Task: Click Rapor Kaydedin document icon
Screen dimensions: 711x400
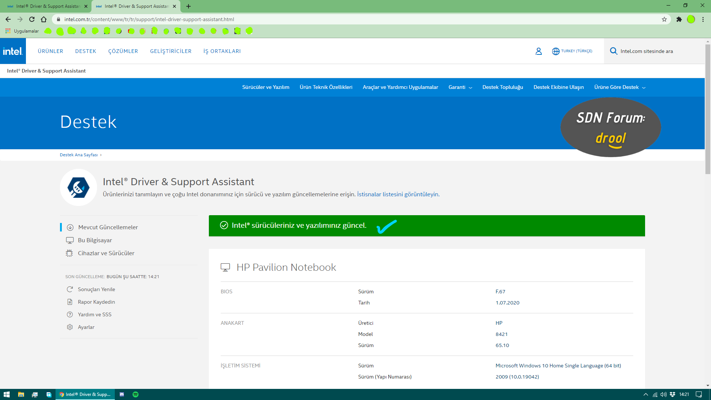Action: [x=70, y=302]
